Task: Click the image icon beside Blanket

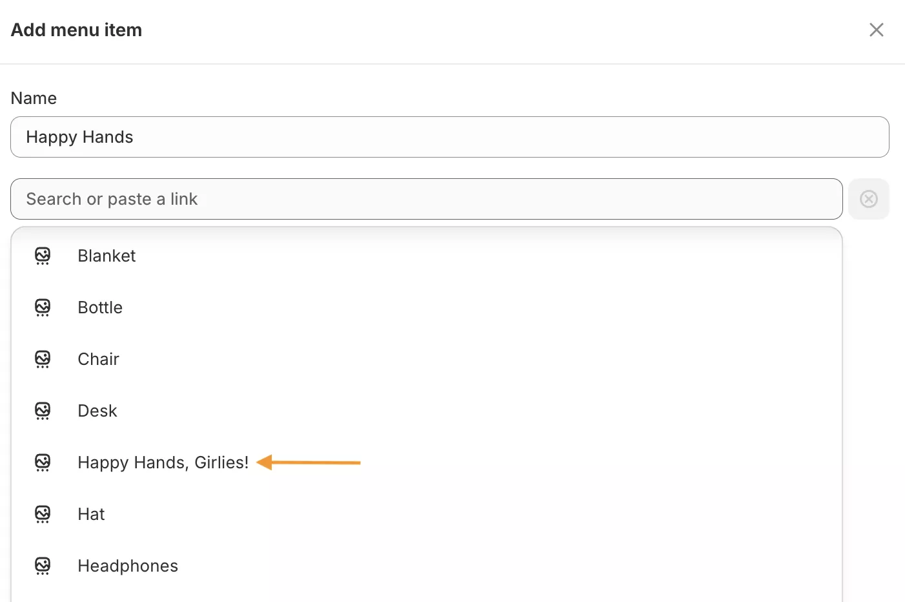Action: [x=43, y=256]
